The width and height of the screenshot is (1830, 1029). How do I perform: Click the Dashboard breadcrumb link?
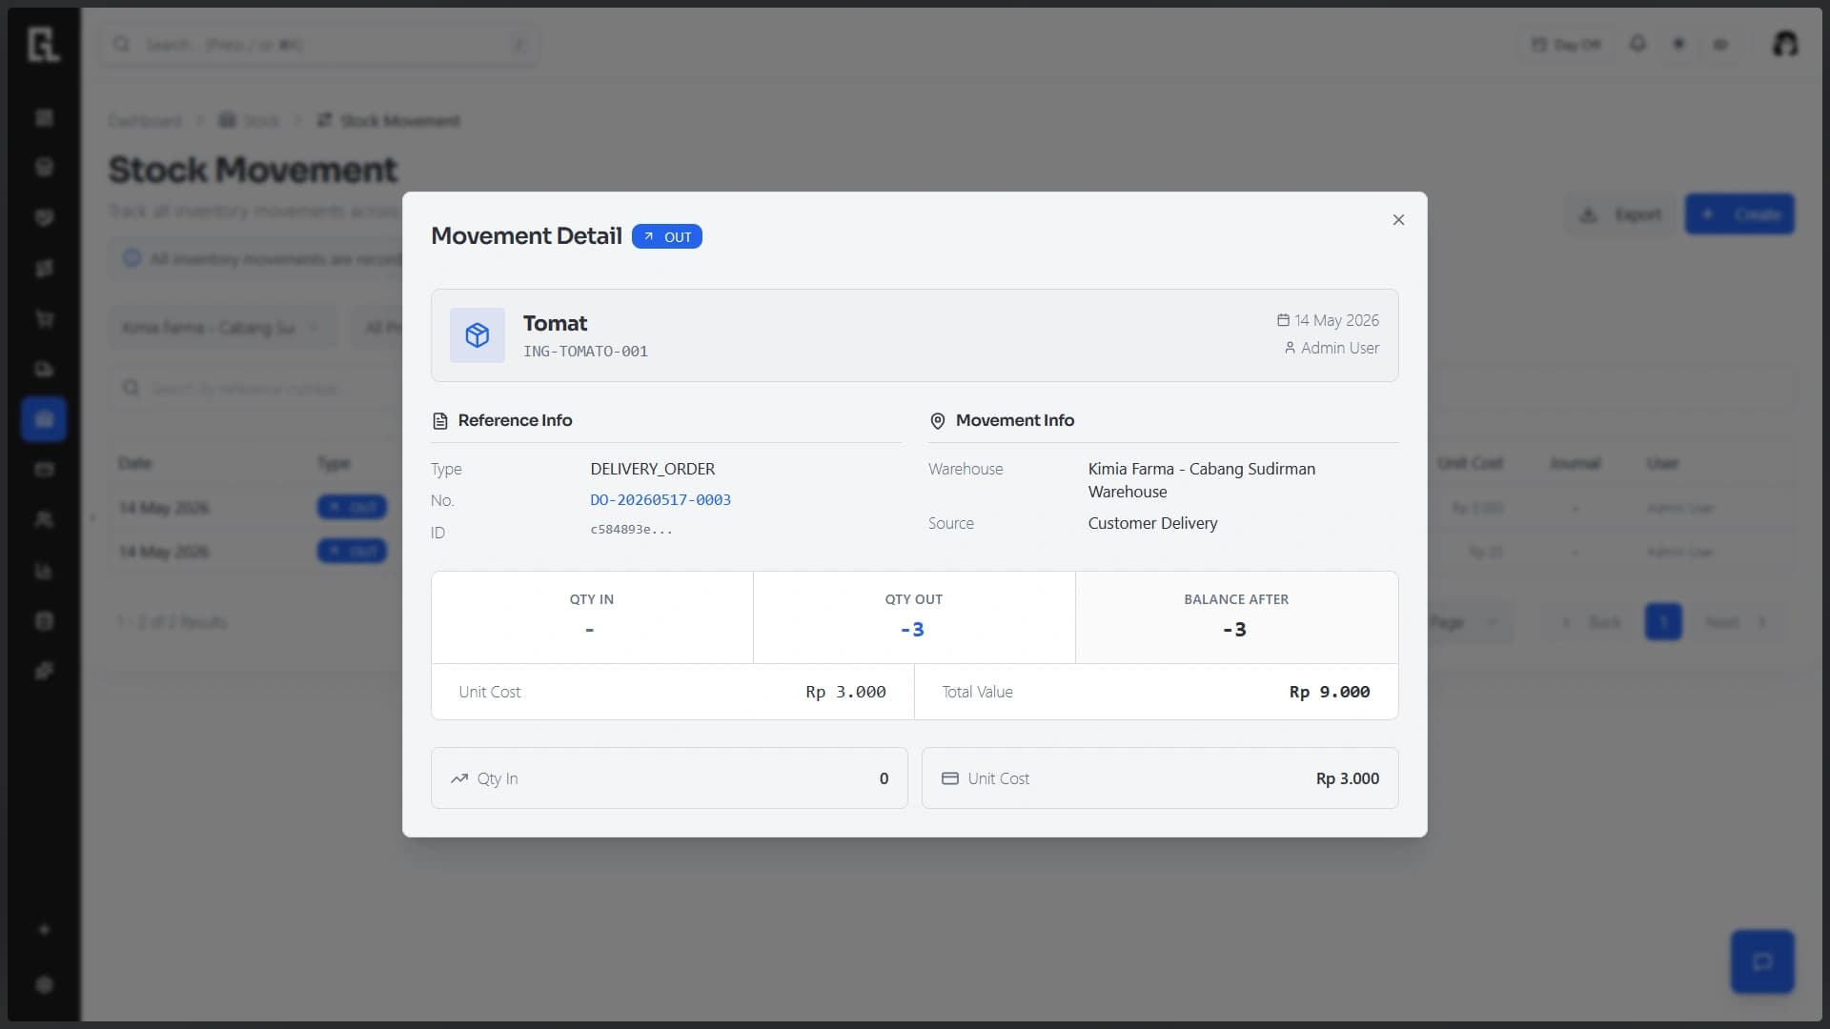pyautogui.click(x=145, y=121)
